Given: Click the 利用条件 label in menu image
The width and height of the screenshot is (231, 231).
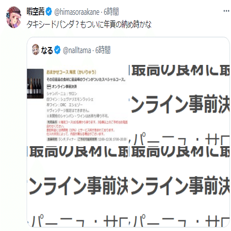Looking at the screenshot, I should [x=52, y=122].
